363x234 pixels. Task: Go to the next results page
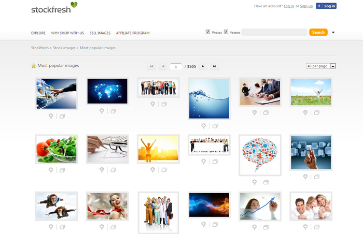203,66
